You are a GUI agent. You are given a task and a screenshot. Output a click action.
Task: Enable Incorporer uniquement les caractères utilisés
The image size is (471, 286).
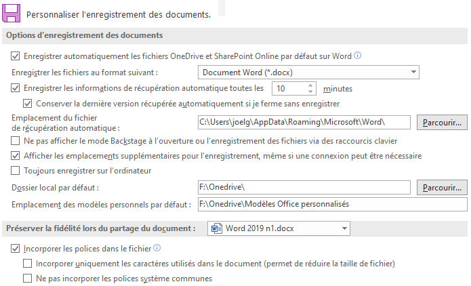[x=27, y=264]
